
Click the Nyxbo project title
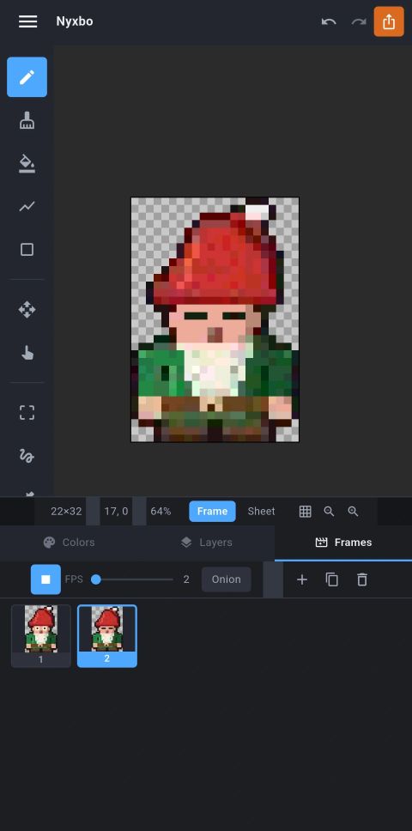click(x=75, y=21)
